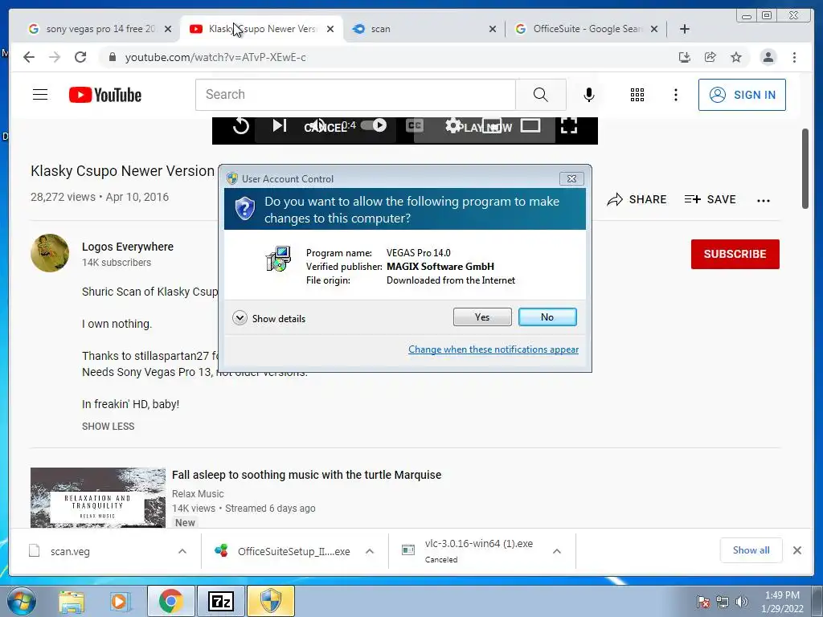Open scan.veg download item
823x617 pixels.
70,551
